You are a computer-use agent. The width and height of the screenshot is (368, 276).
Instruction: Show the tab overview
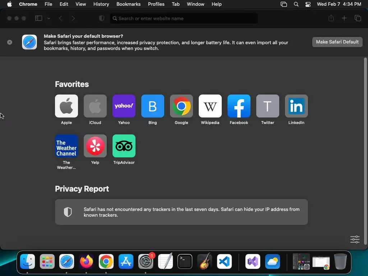click(358, 18)
